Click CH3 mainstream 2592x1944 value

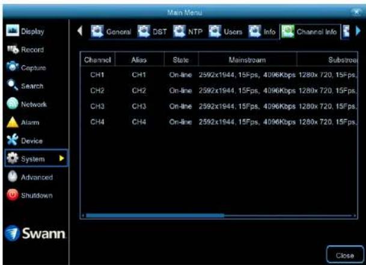click(247, 106)
